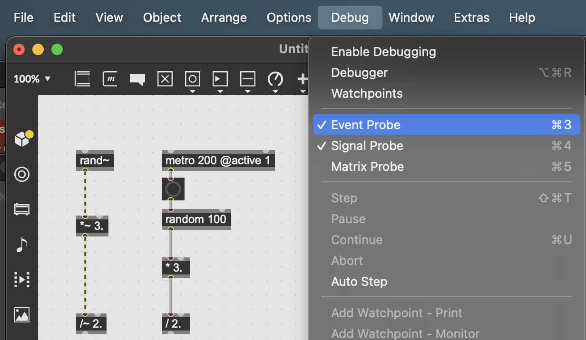
Task: Select Enable Debugging from the Debug menu
Action: point(383,52)
